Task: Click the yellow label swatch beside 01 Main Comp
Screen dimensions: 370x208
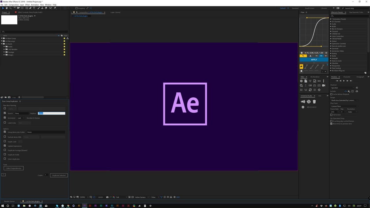Action: 64,38
